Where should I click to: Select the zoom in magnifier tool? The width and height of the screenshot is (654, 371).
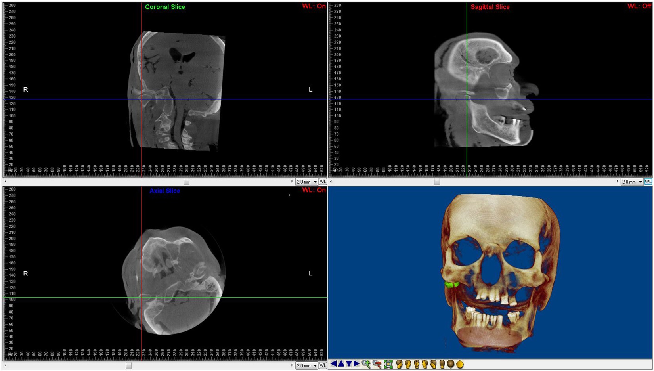pyautogui.click(x=366, y=365)
